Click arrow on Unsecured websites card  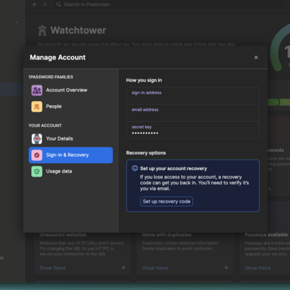[x=123, y=268]
